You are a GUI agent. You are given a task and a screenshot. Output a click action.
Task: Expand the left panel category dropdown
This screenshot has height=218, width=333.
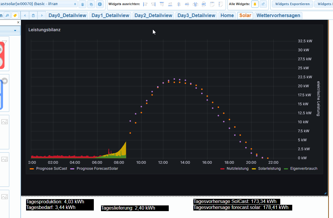(15, 31)
